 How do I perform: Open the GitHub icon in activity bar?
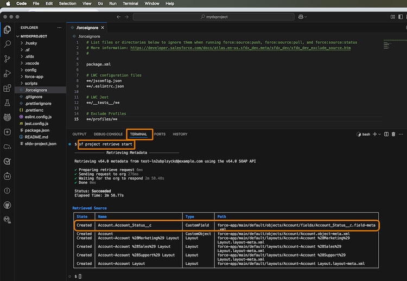(x=7, y=205)
